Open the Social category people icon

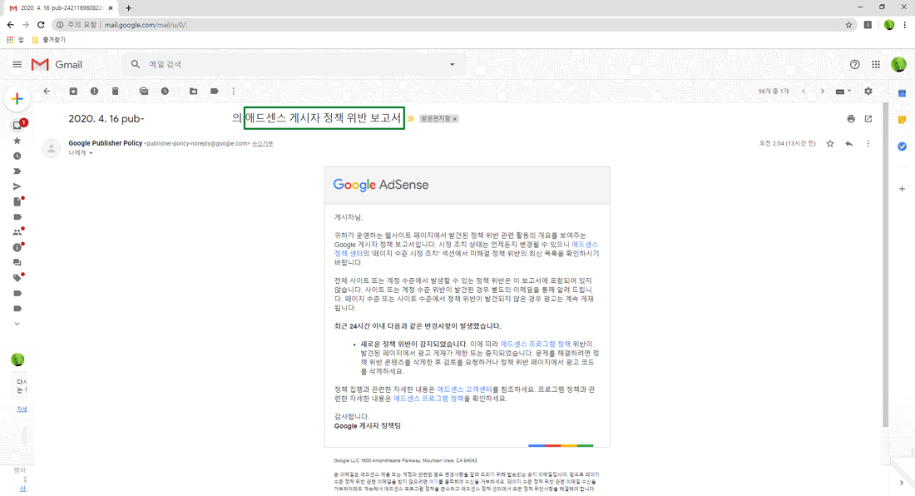(17, 231)
